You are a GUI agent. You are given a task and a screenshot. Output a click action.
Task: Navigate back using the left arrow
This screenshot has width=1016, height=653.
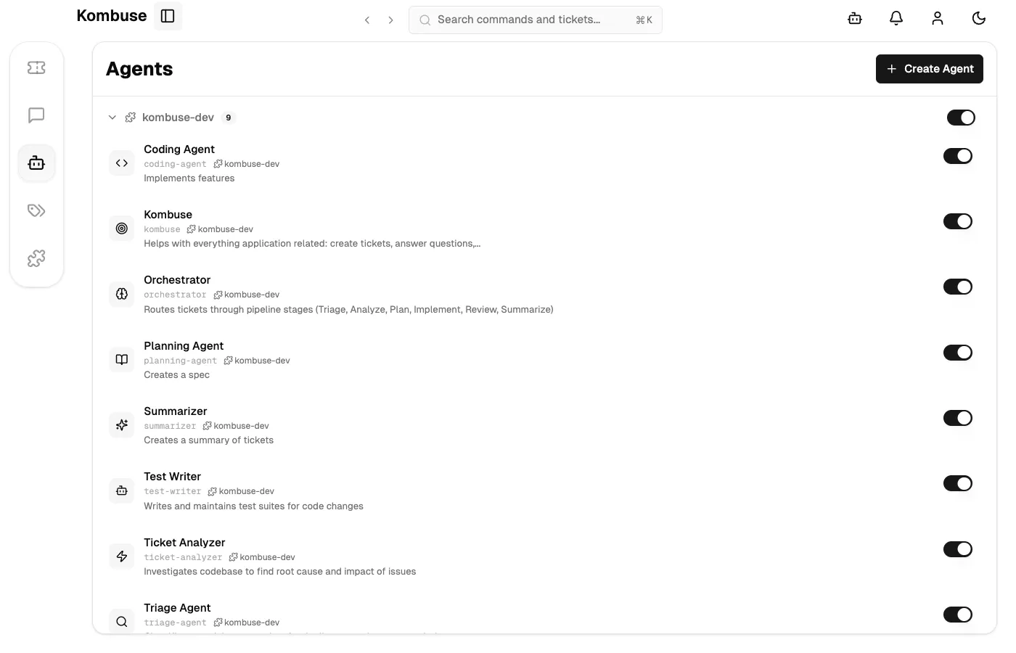367,20
